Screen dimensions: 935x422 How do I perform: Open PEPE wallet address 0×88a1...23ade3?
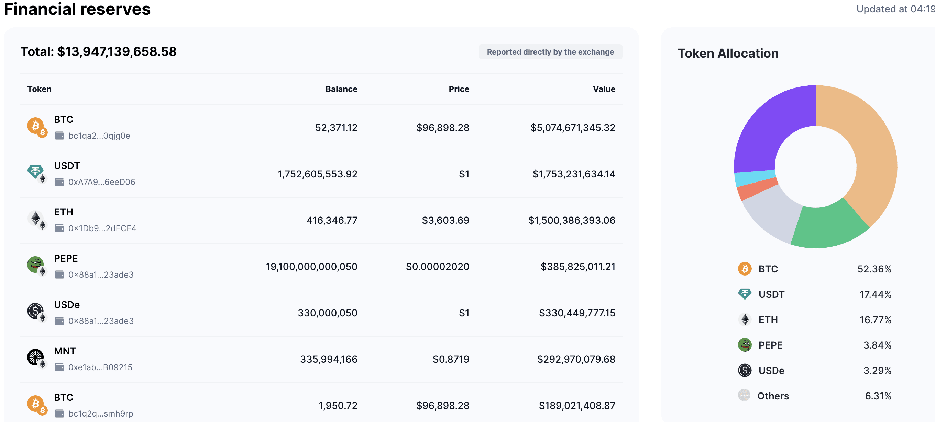[101, 274]
